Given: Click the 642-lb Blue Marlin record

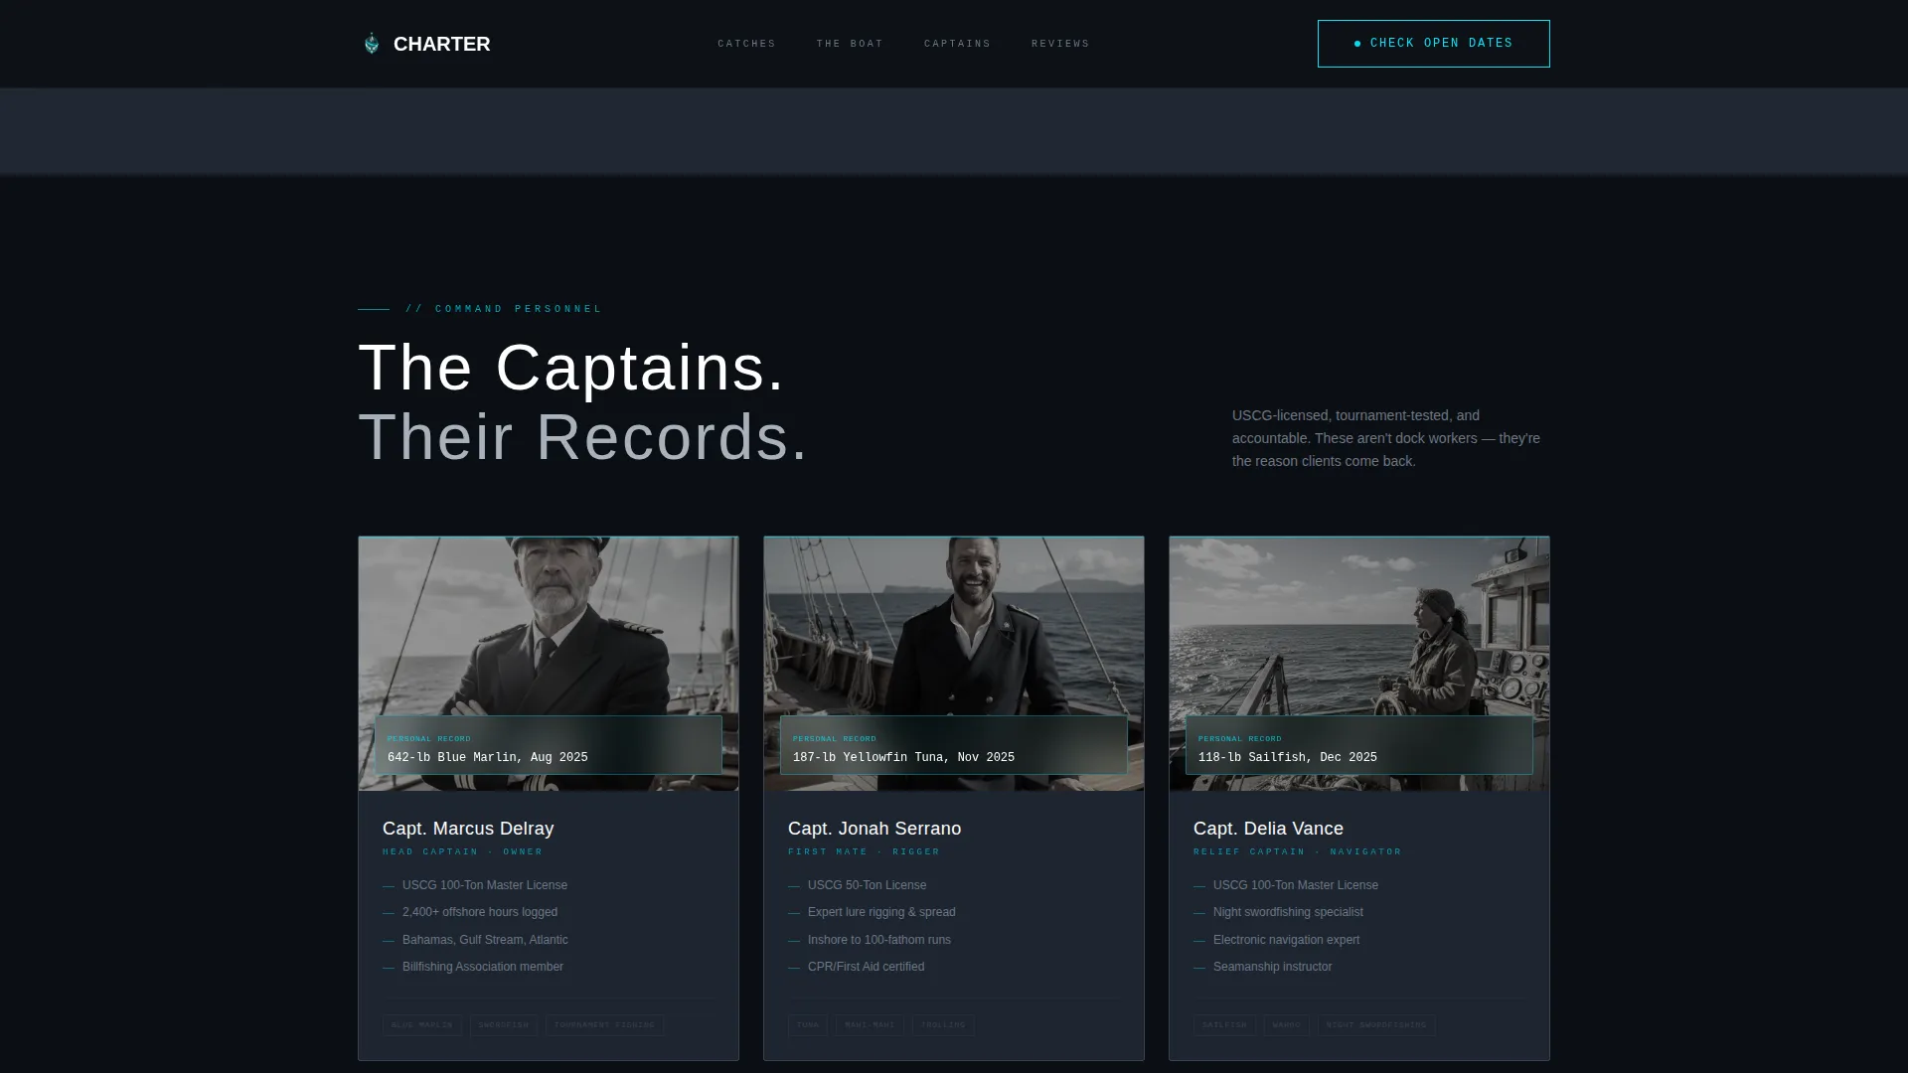Looking at the screenshot, I should coord(549,745).
